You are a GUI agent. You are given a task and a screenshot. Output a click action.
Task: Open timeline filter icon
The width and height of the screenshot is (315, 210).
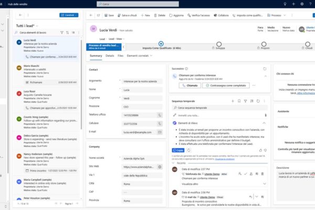pos(245,101)
